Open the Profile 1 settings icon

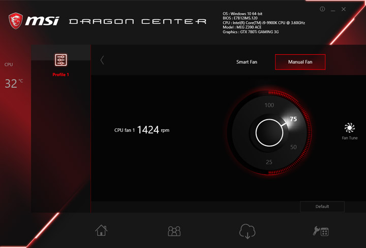(61, 60)
